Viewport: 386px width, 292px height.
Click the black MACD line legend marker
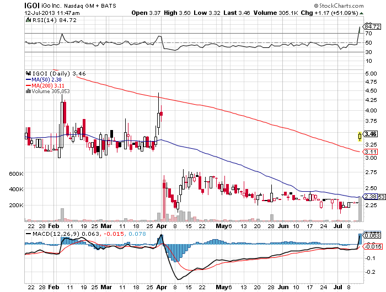pyautogui.click(x=29, y=234)
